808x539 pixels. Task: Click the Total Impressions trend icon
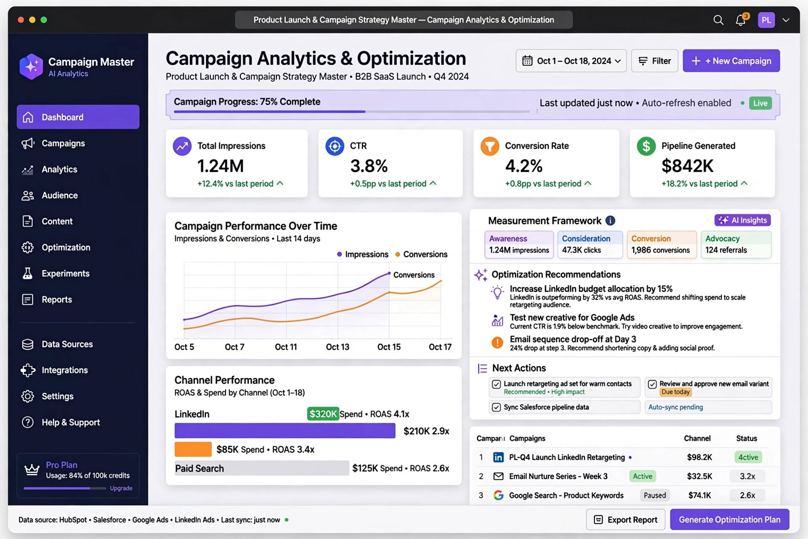[182, 146]
